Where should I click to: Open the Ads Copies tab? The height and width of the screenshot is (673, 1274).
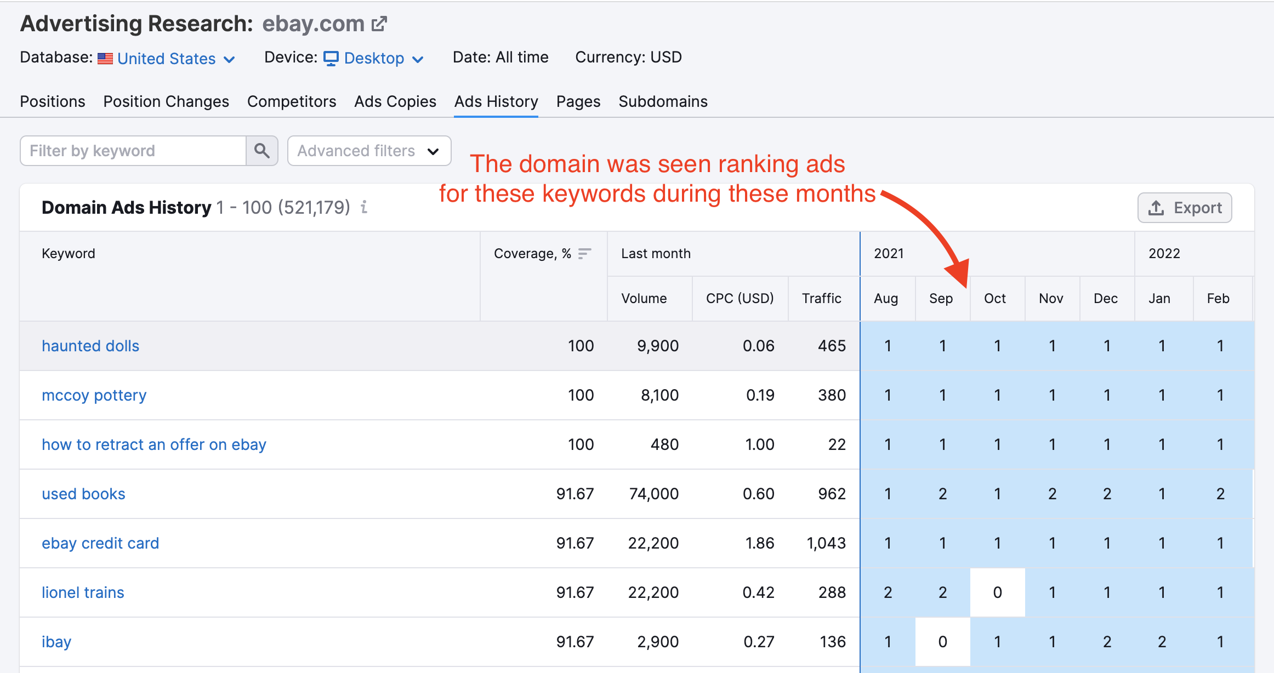coord(395,101)
